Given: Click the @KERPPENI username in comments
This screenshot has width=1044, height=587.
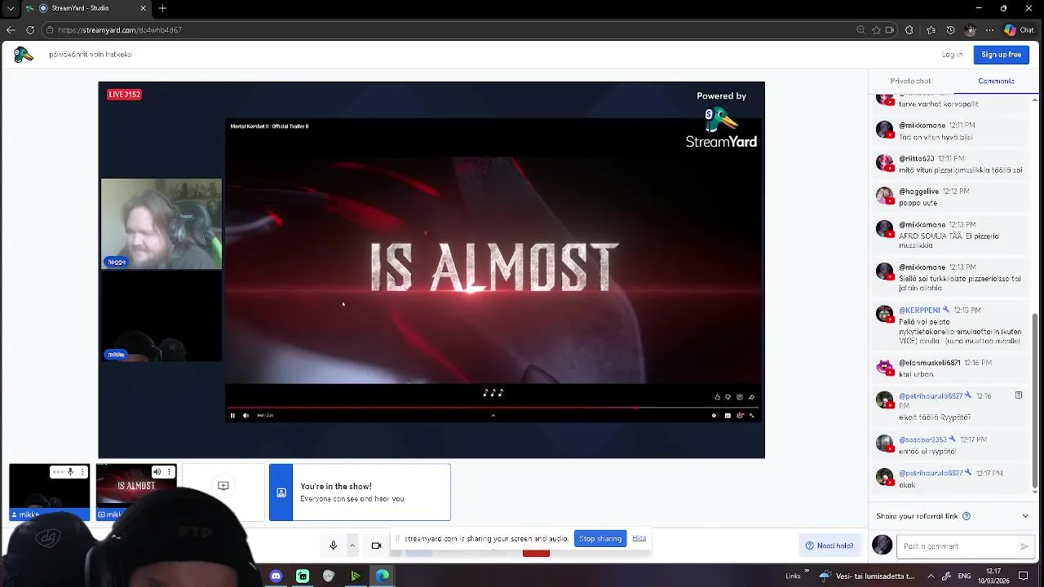Looking at the screenshot, I should click(x=919, y=311).
